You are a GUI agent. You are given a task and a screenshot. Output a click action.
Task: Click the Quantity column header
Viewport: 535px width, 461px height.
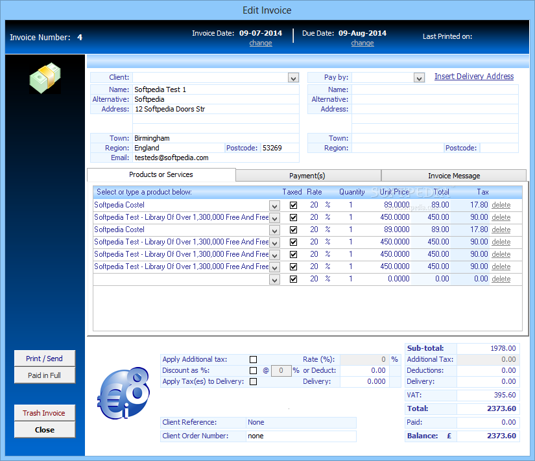point(351,192)
